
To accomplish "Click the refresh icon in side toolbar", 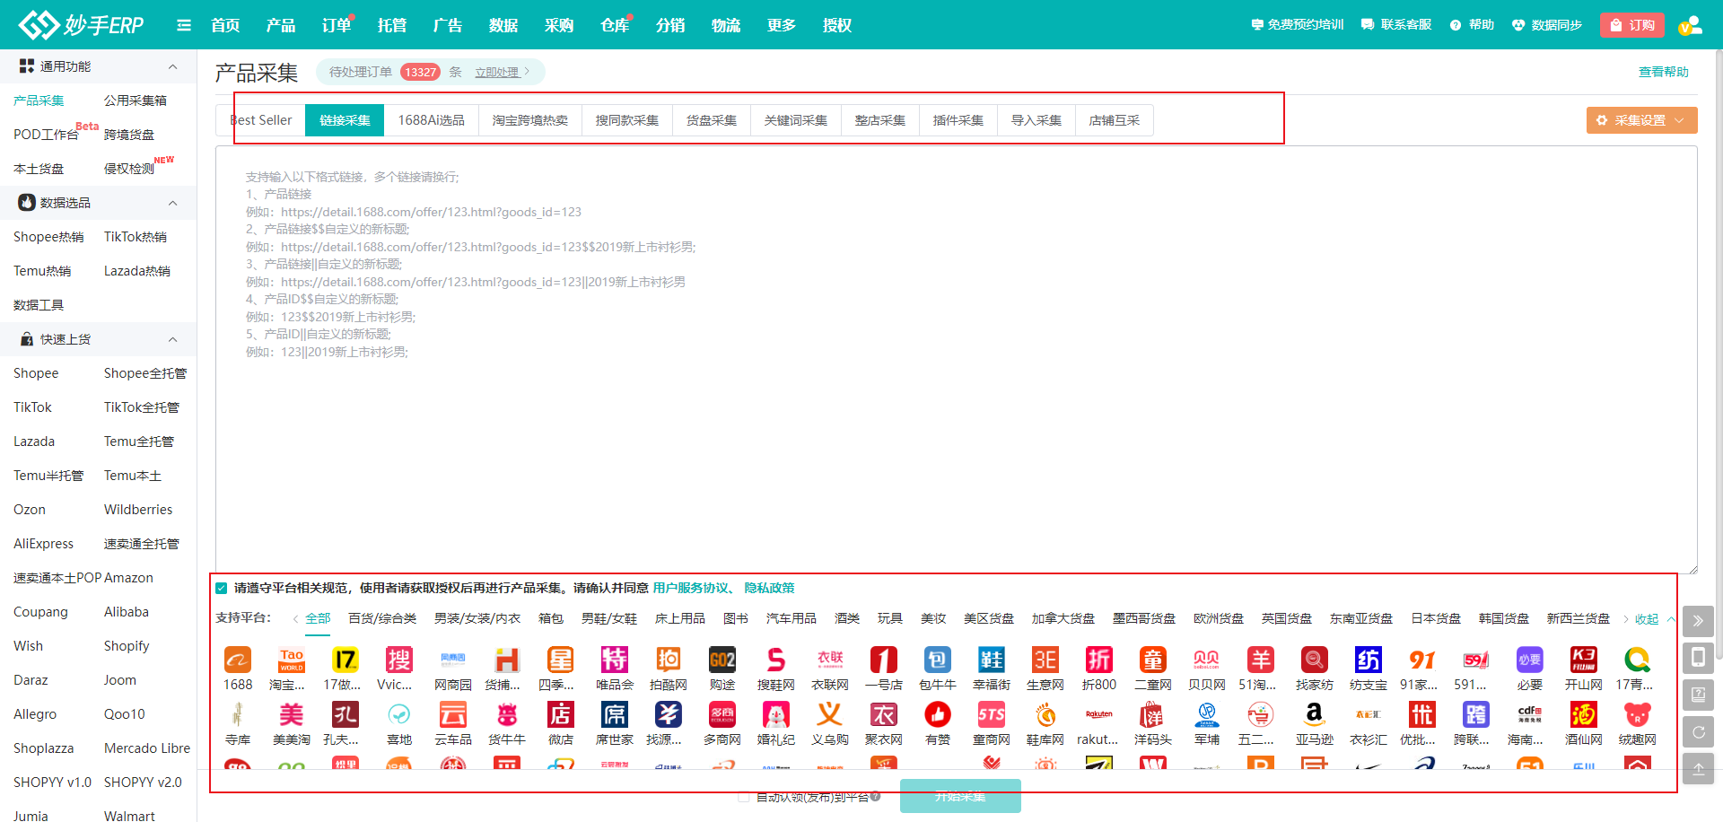I will point(1698,732).
